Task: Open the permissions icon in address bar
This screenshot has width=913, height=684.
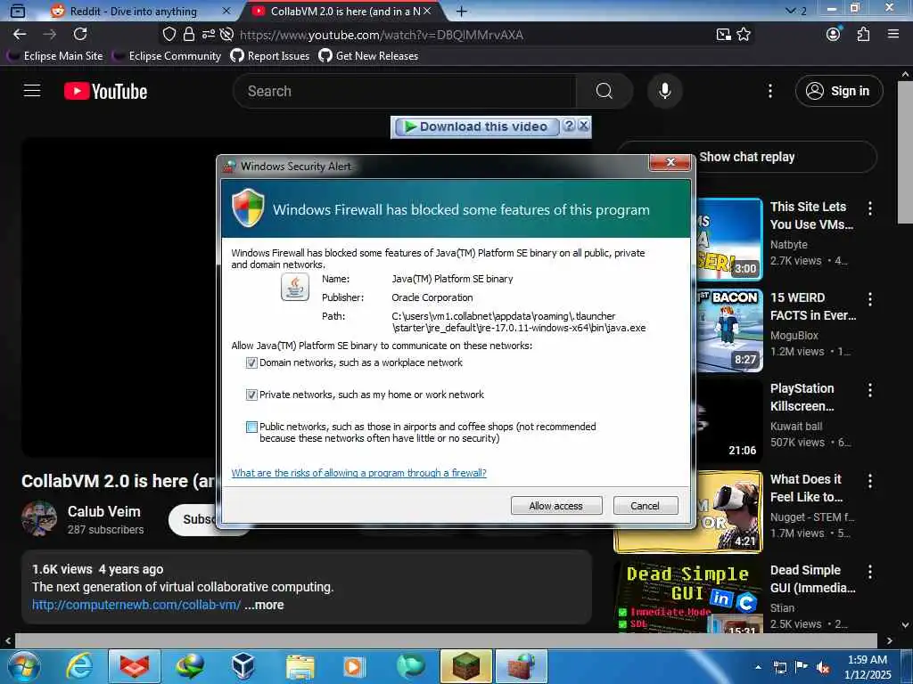Action: pyautogui.click(x=208, y=35)
